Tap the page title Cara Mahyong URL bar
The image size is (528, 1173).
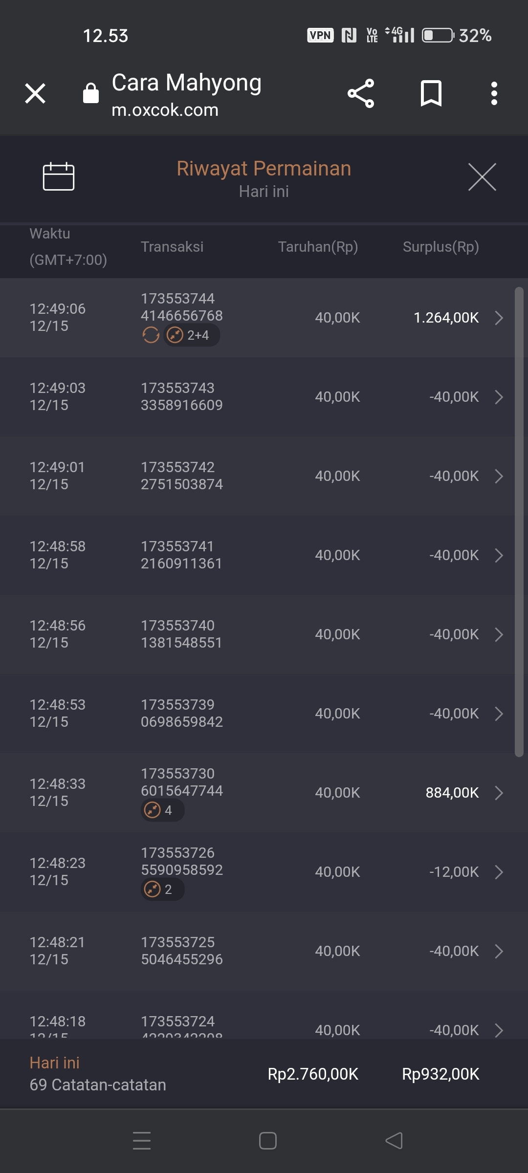(186, 94)
